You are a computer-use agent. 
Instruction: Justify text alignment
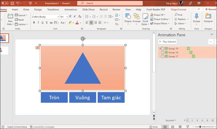coord(100,22)
